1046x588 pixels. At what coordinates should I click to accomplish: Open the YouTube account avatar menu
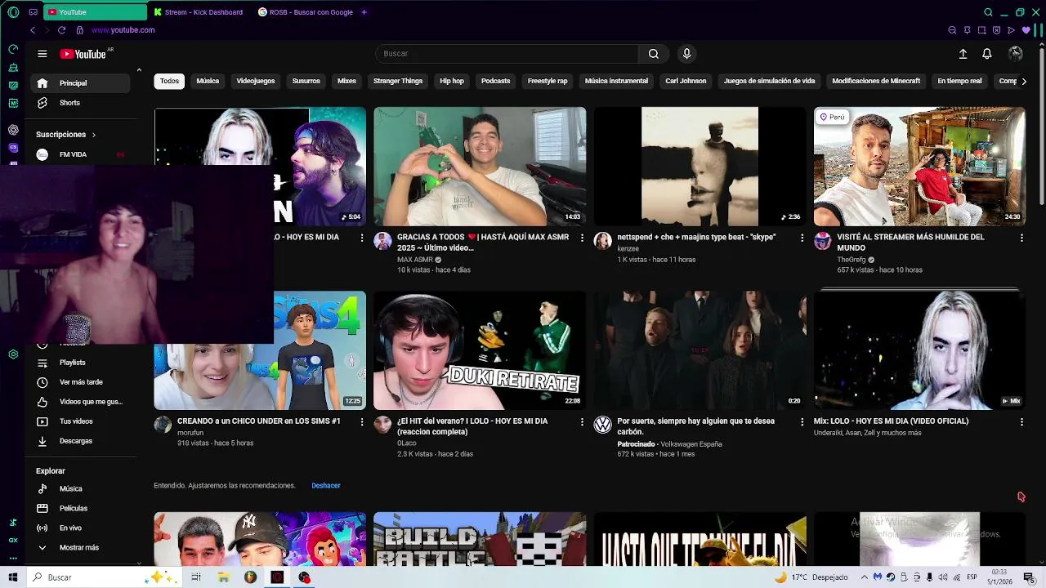pyautogui.click(x=1016, y=54)
